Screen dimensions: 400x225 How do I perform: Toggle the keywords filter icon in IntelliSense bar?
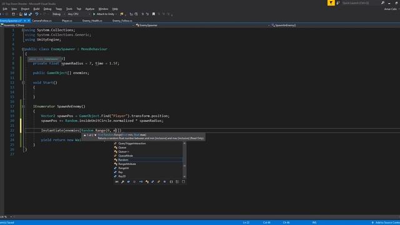(x=177, y=182)
